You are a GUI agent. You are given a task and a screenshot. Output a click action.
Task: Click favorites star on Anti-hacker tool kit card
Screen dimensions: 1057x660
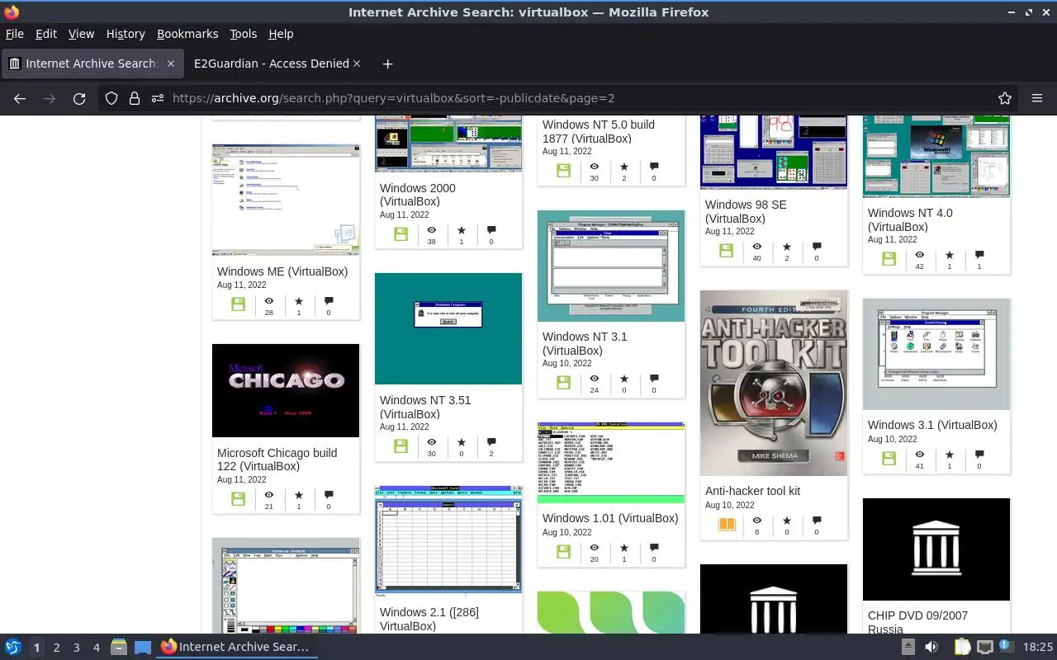tap(787, 521)
